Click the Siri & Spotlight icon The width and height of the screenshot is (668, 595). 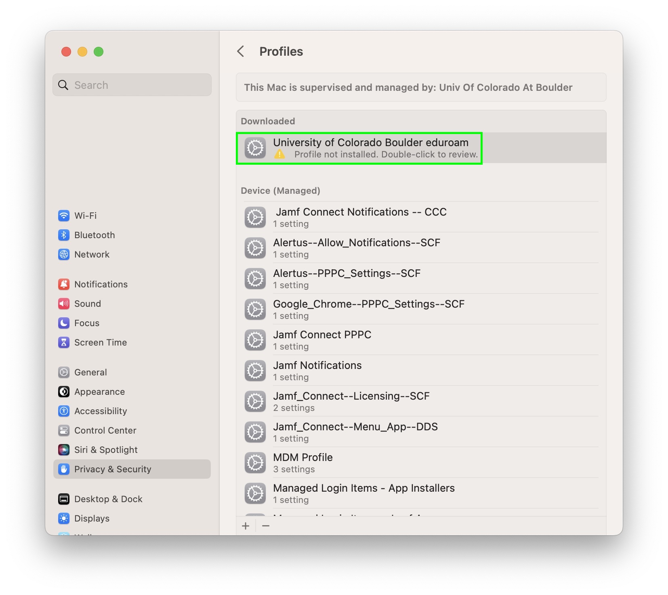pyautogui.click(x=64, y=450)
